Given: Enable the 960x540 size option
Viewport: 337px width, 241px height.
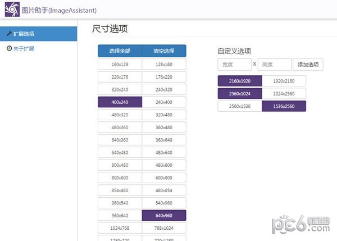Looking at the screenshot, I should (x=120, y=203).
